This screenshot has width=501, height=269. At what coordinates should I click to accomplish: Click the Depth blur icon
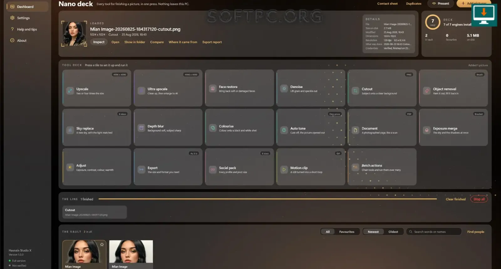coord(141,128)
